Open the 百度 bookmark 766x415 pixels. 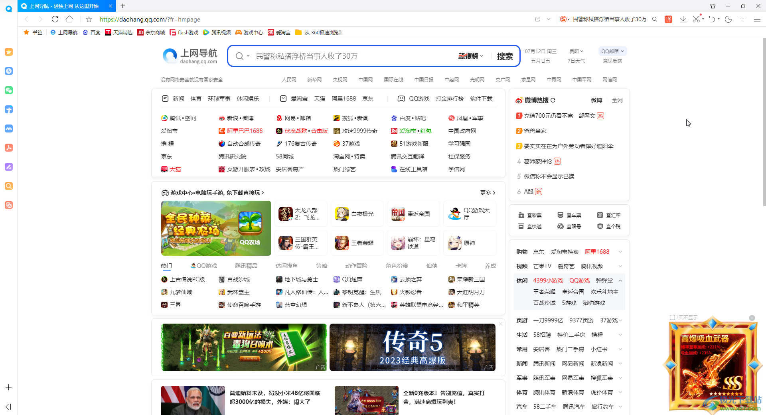coord(91,32)
